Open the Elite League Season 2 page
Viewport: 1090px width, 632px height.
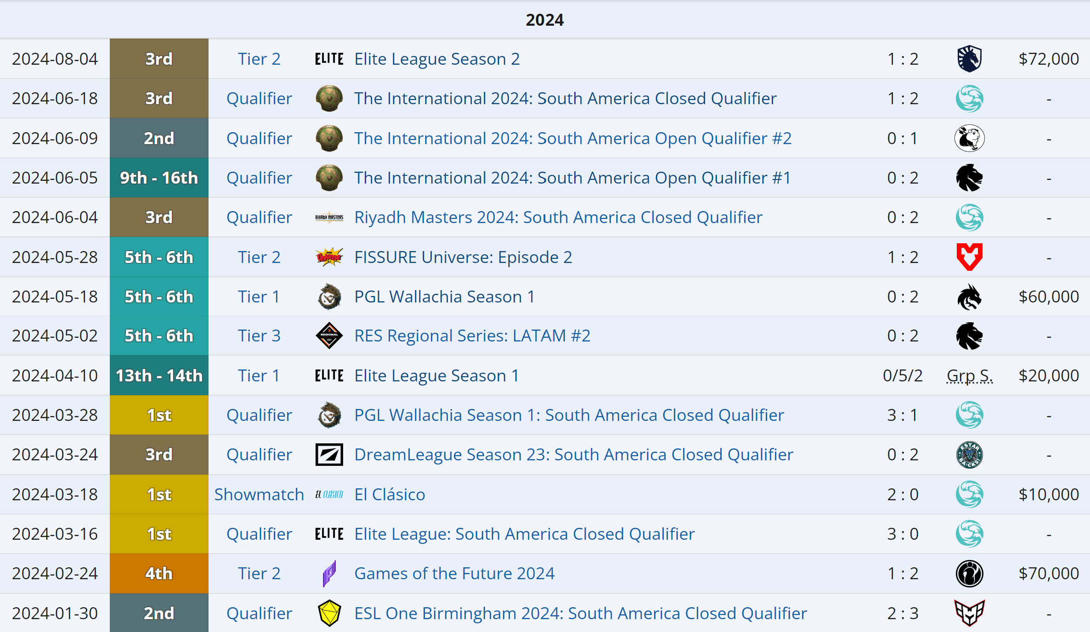coord(437,58)
